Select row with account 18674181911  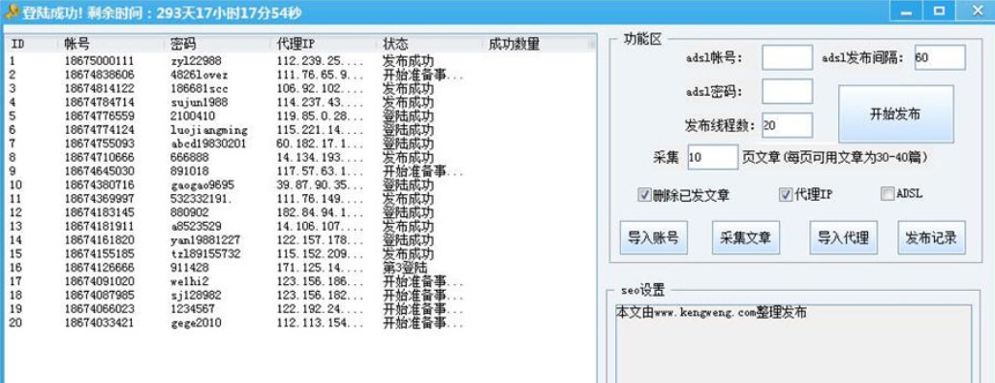tap(300, 226)
